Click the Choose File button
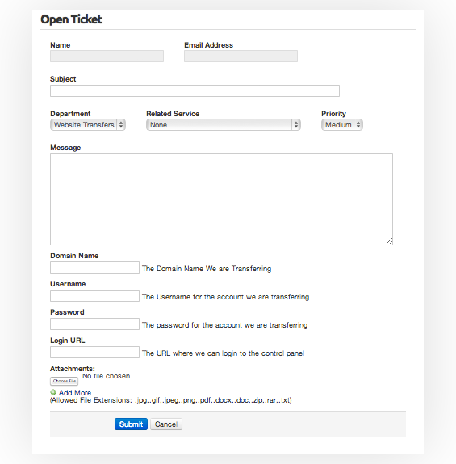Viewport: 456px width, 464px height. [x=65, y=381]
